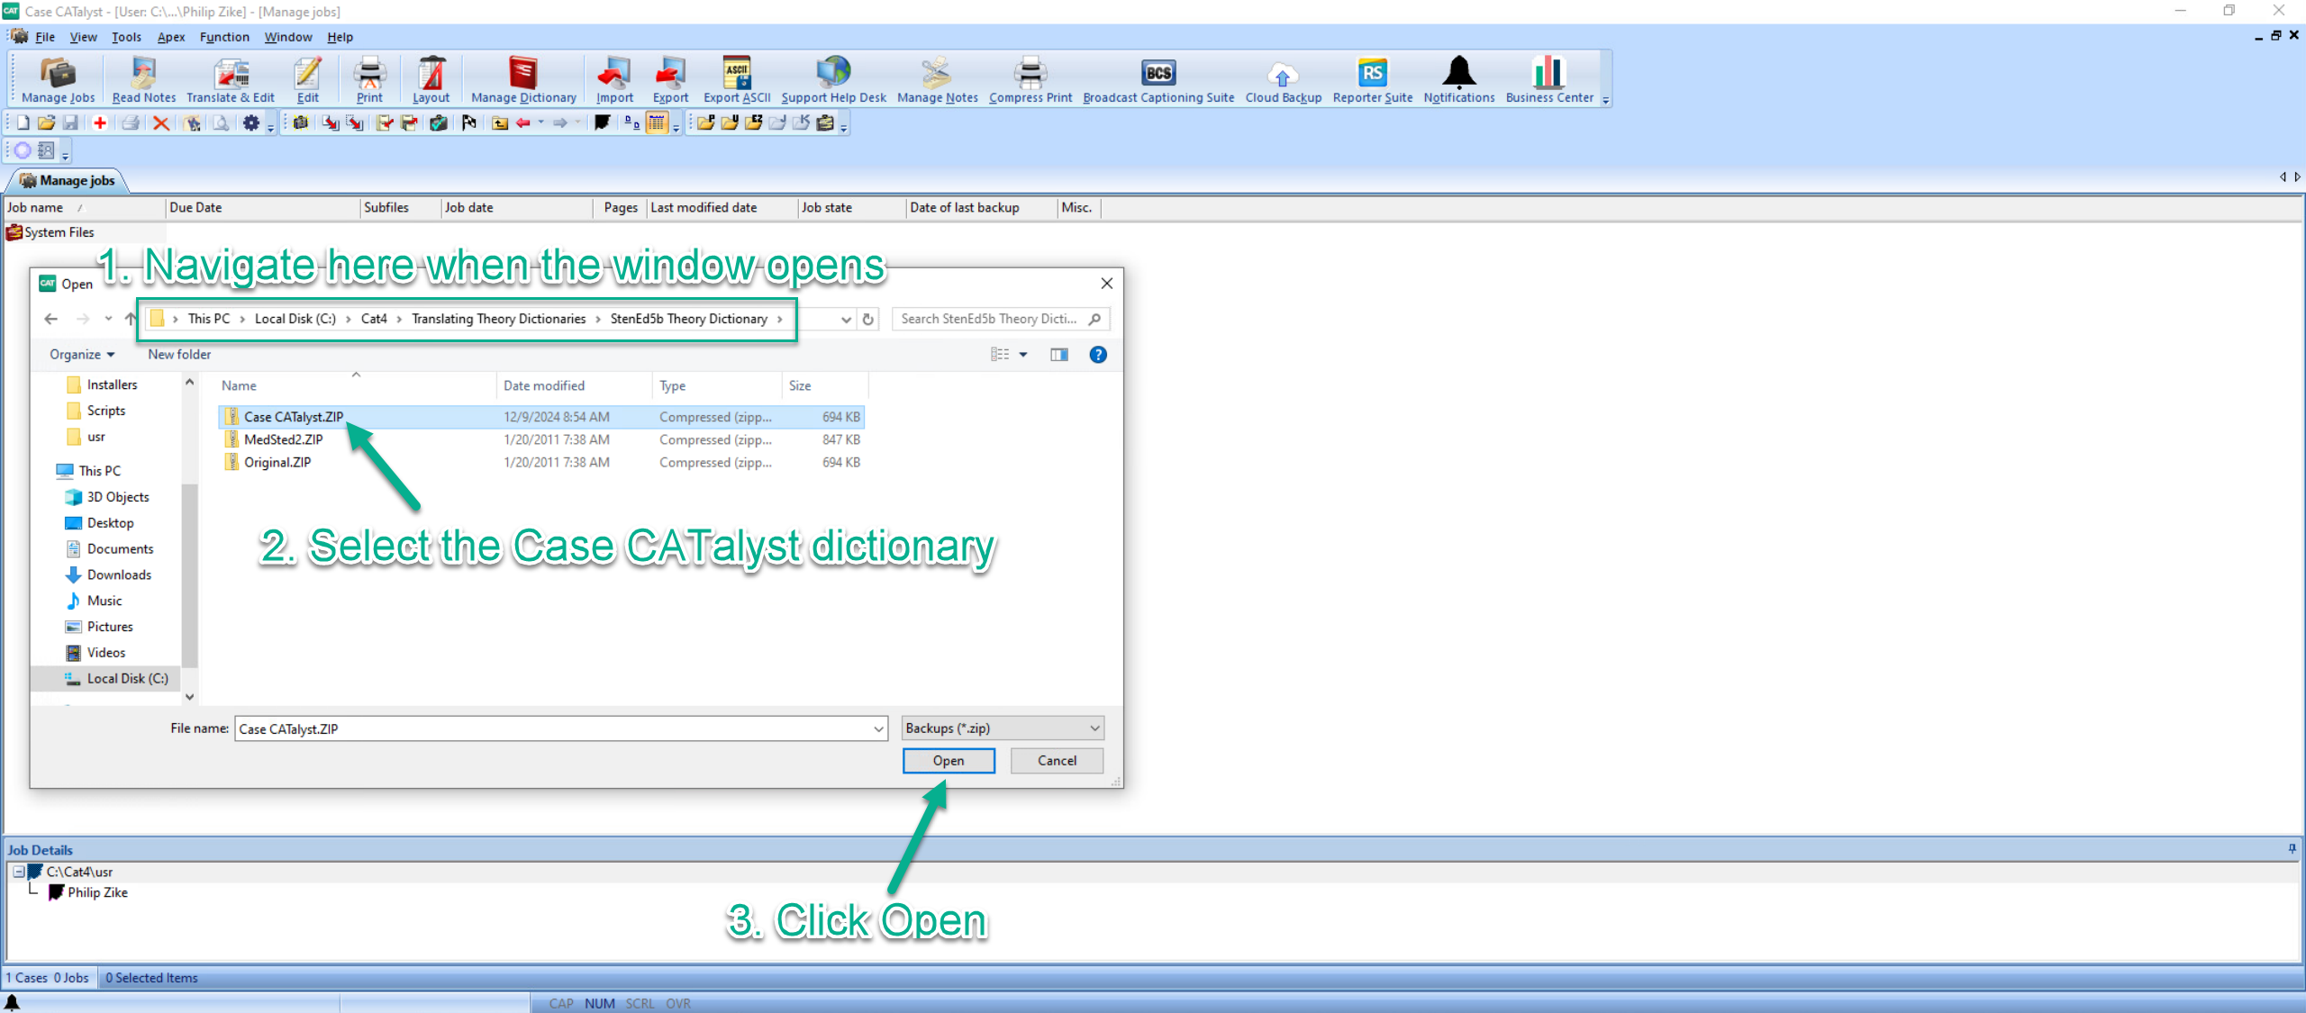Viewport: 2306px width, 1013px height.
Task: Launch Read Notes from the toolbar
Action: (x=143, y=80)
